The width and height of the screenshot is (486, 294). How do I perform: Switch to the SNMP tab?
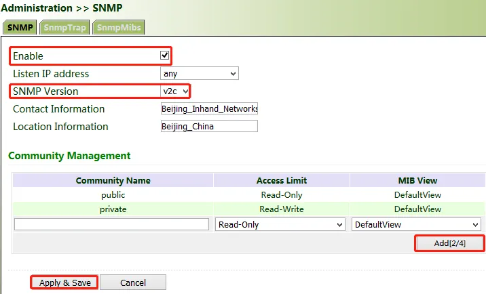click(x=20, y=27)
